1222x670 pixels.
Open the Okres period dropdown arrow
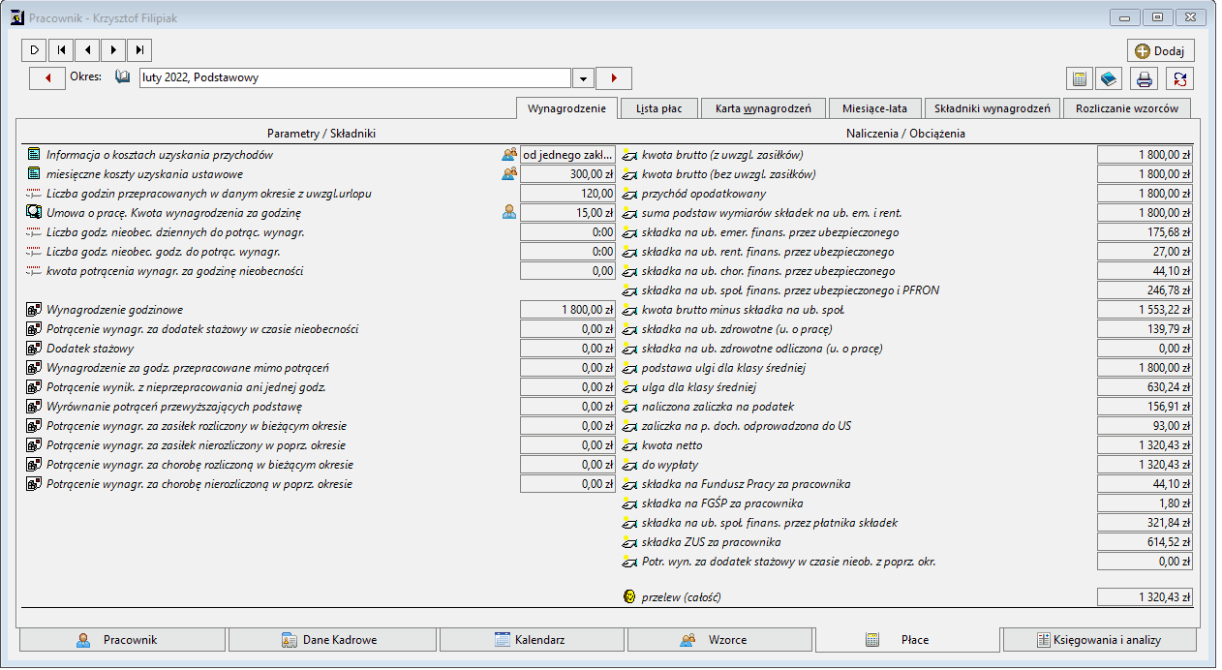tap(583, 78)
